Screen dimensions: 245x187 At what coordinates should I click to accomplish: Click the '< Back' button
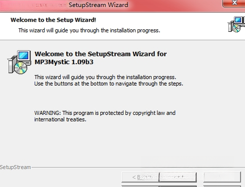140,177
